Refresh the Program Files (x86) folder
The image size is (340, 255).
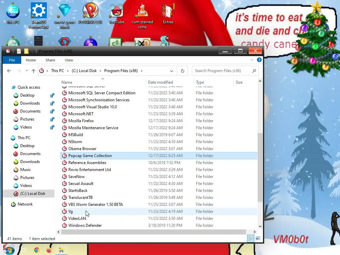click(183, 71)
